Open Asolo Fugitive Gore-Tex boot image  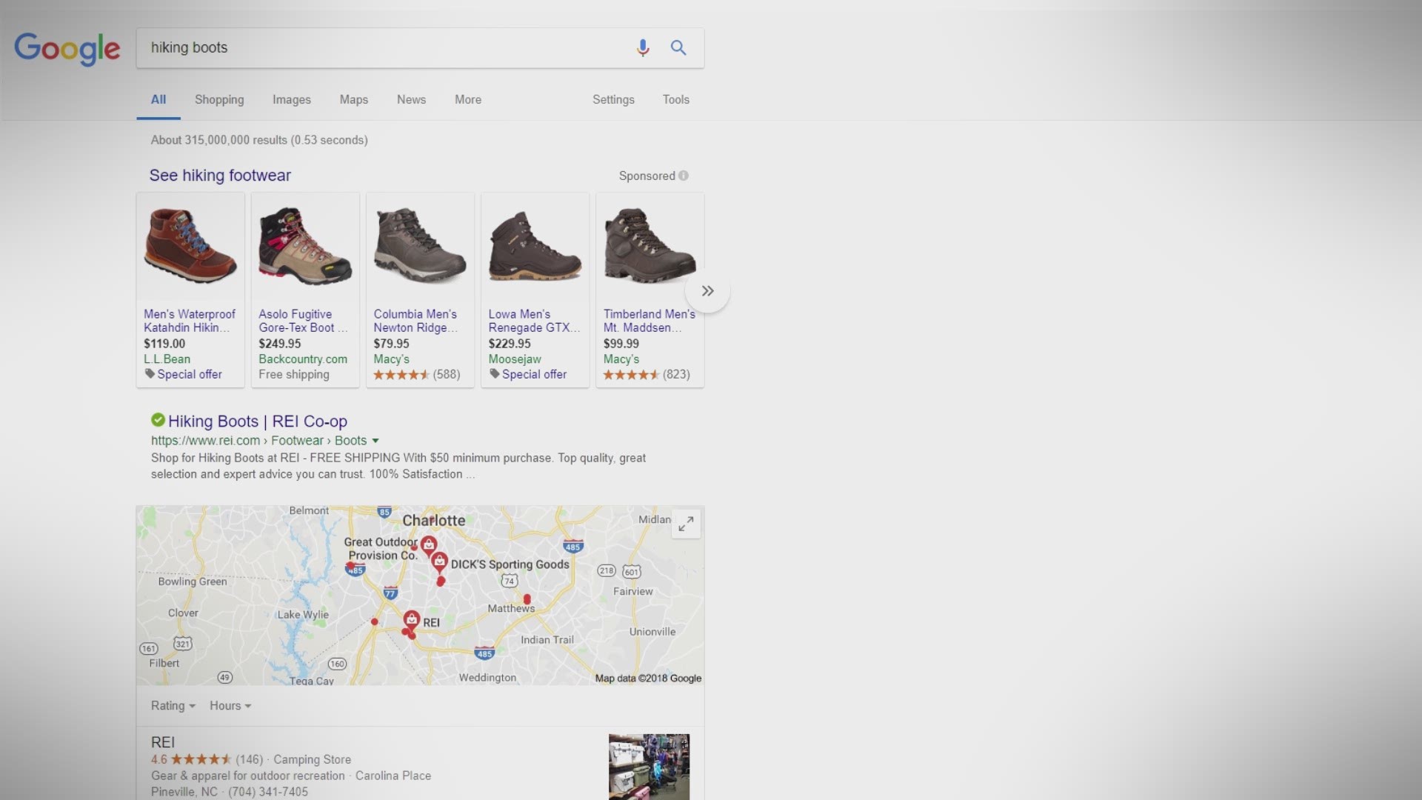coord(305,246)
